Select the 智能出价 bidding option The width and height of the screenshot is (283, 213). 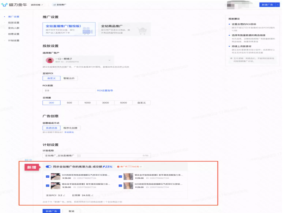point(69,78)
